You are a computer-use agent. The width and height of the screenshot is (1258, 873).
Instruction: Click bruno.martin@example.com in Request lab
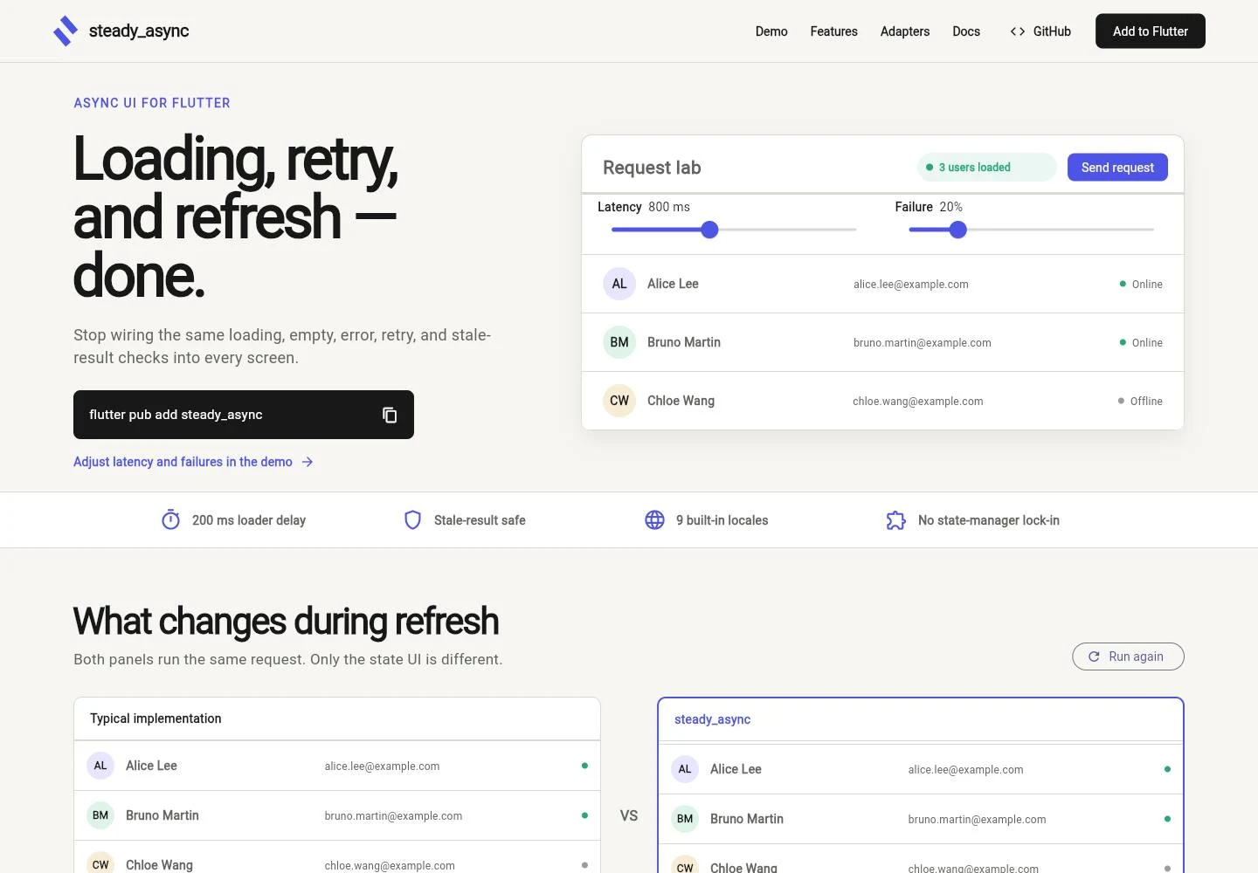pos(923,343)
